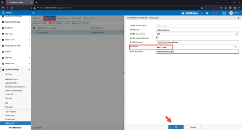Click the Password input field
This screenshot has width=242, height=130.
(197, 47)
